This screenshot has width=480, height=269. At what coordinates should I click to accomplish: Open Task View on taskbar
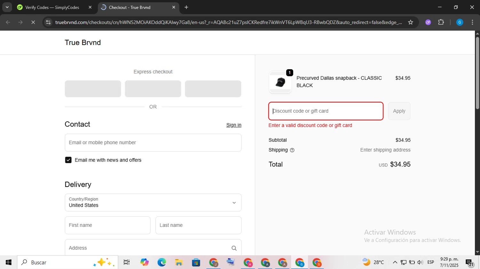(x=127, y=262)
